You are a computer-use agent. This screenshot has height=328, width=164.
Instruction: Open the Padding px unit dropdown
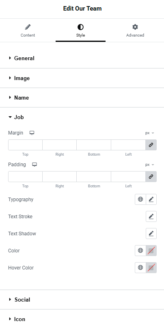[x=149, y=165]
